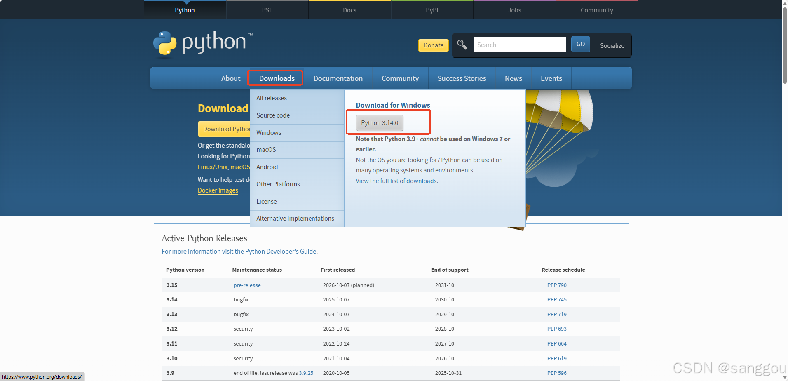The height and width of the screenshot is (381, 788).
Task: Choose 'macOS' from the Downloads flyout
Action: (x=266, y=149)
